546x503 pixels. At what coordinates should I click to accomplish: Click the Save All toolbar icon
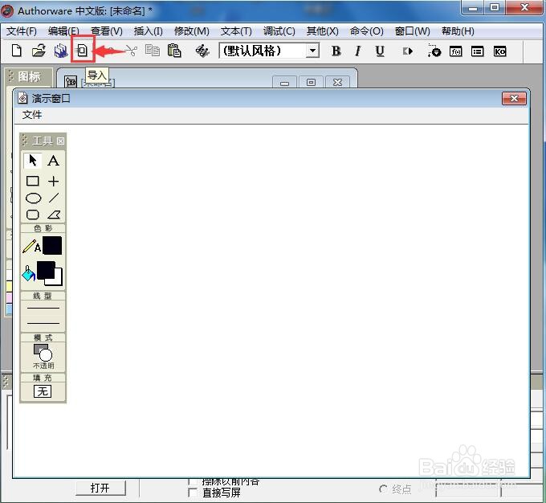60,51
